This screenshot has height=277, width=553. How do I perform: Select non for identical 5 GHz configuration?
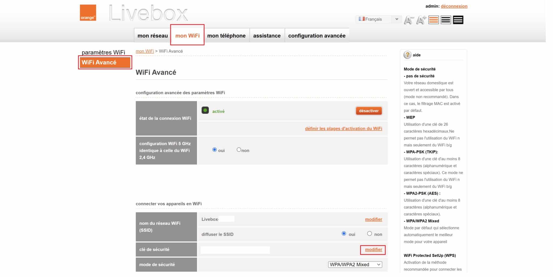(x=239, y=150)
